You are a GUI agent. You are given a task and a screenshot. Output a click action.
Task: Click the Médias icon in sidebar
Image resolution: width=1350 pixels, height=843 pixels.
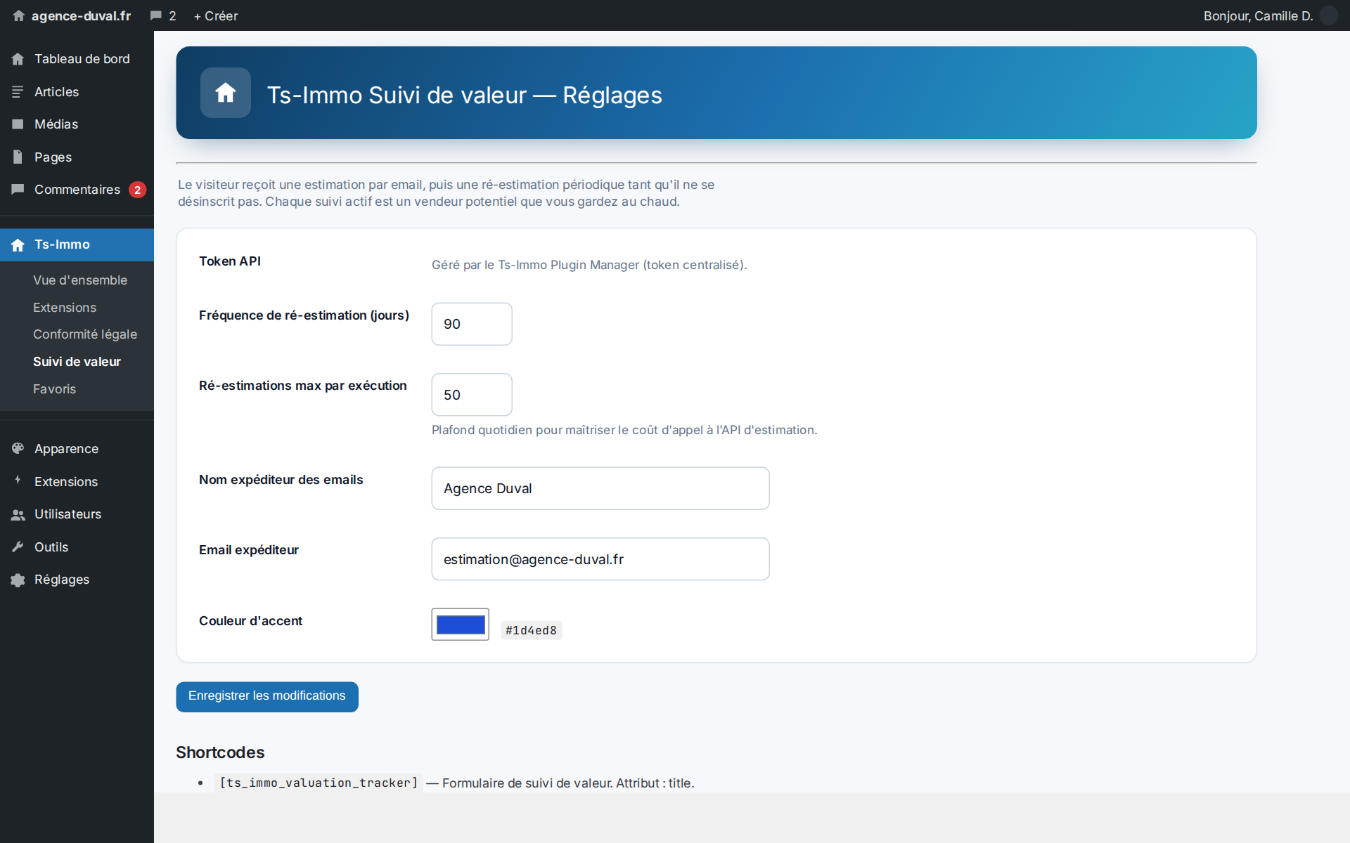pos(18,124)
